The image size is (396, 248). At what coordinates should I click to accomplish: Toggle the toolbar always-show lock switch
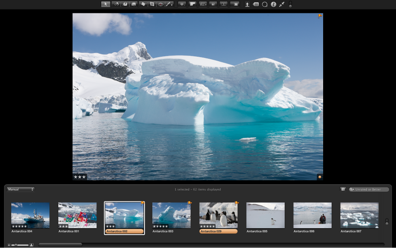coord(290,4)
